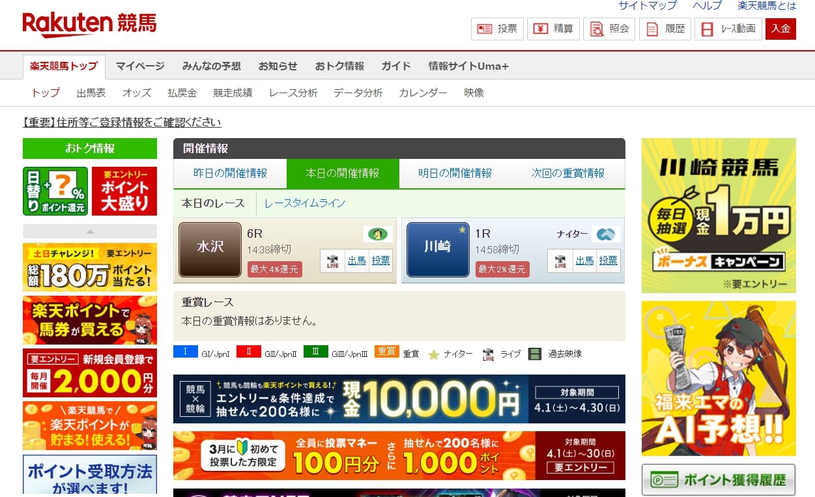
Task: Click the red 入金 deposit button
Action: pyautogui.click(x=780, y=29)
